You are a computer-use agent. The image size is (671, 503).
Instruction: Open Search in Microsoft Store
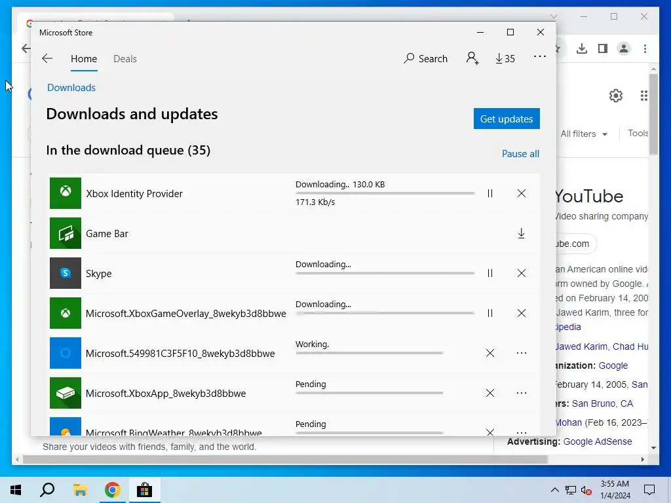pyautogui.click(x=425, y=58)
